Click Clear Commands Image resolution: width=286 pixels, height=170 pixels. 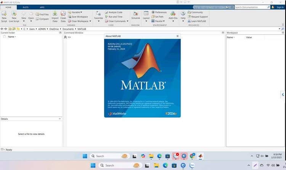click(x=115, y=21)
